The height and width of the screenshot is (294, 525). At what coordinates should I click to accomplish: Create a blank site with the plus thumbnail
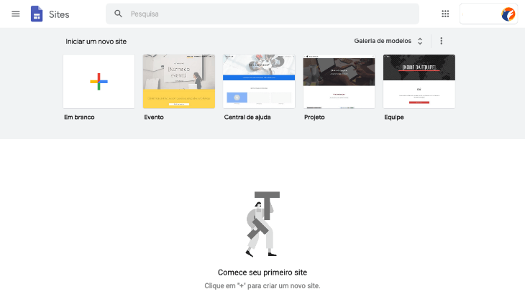click(99, 82)
